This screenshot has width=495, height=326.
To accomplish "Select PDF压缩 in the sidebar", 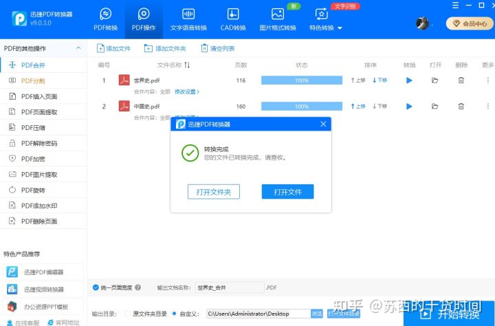I will (43, 128).
